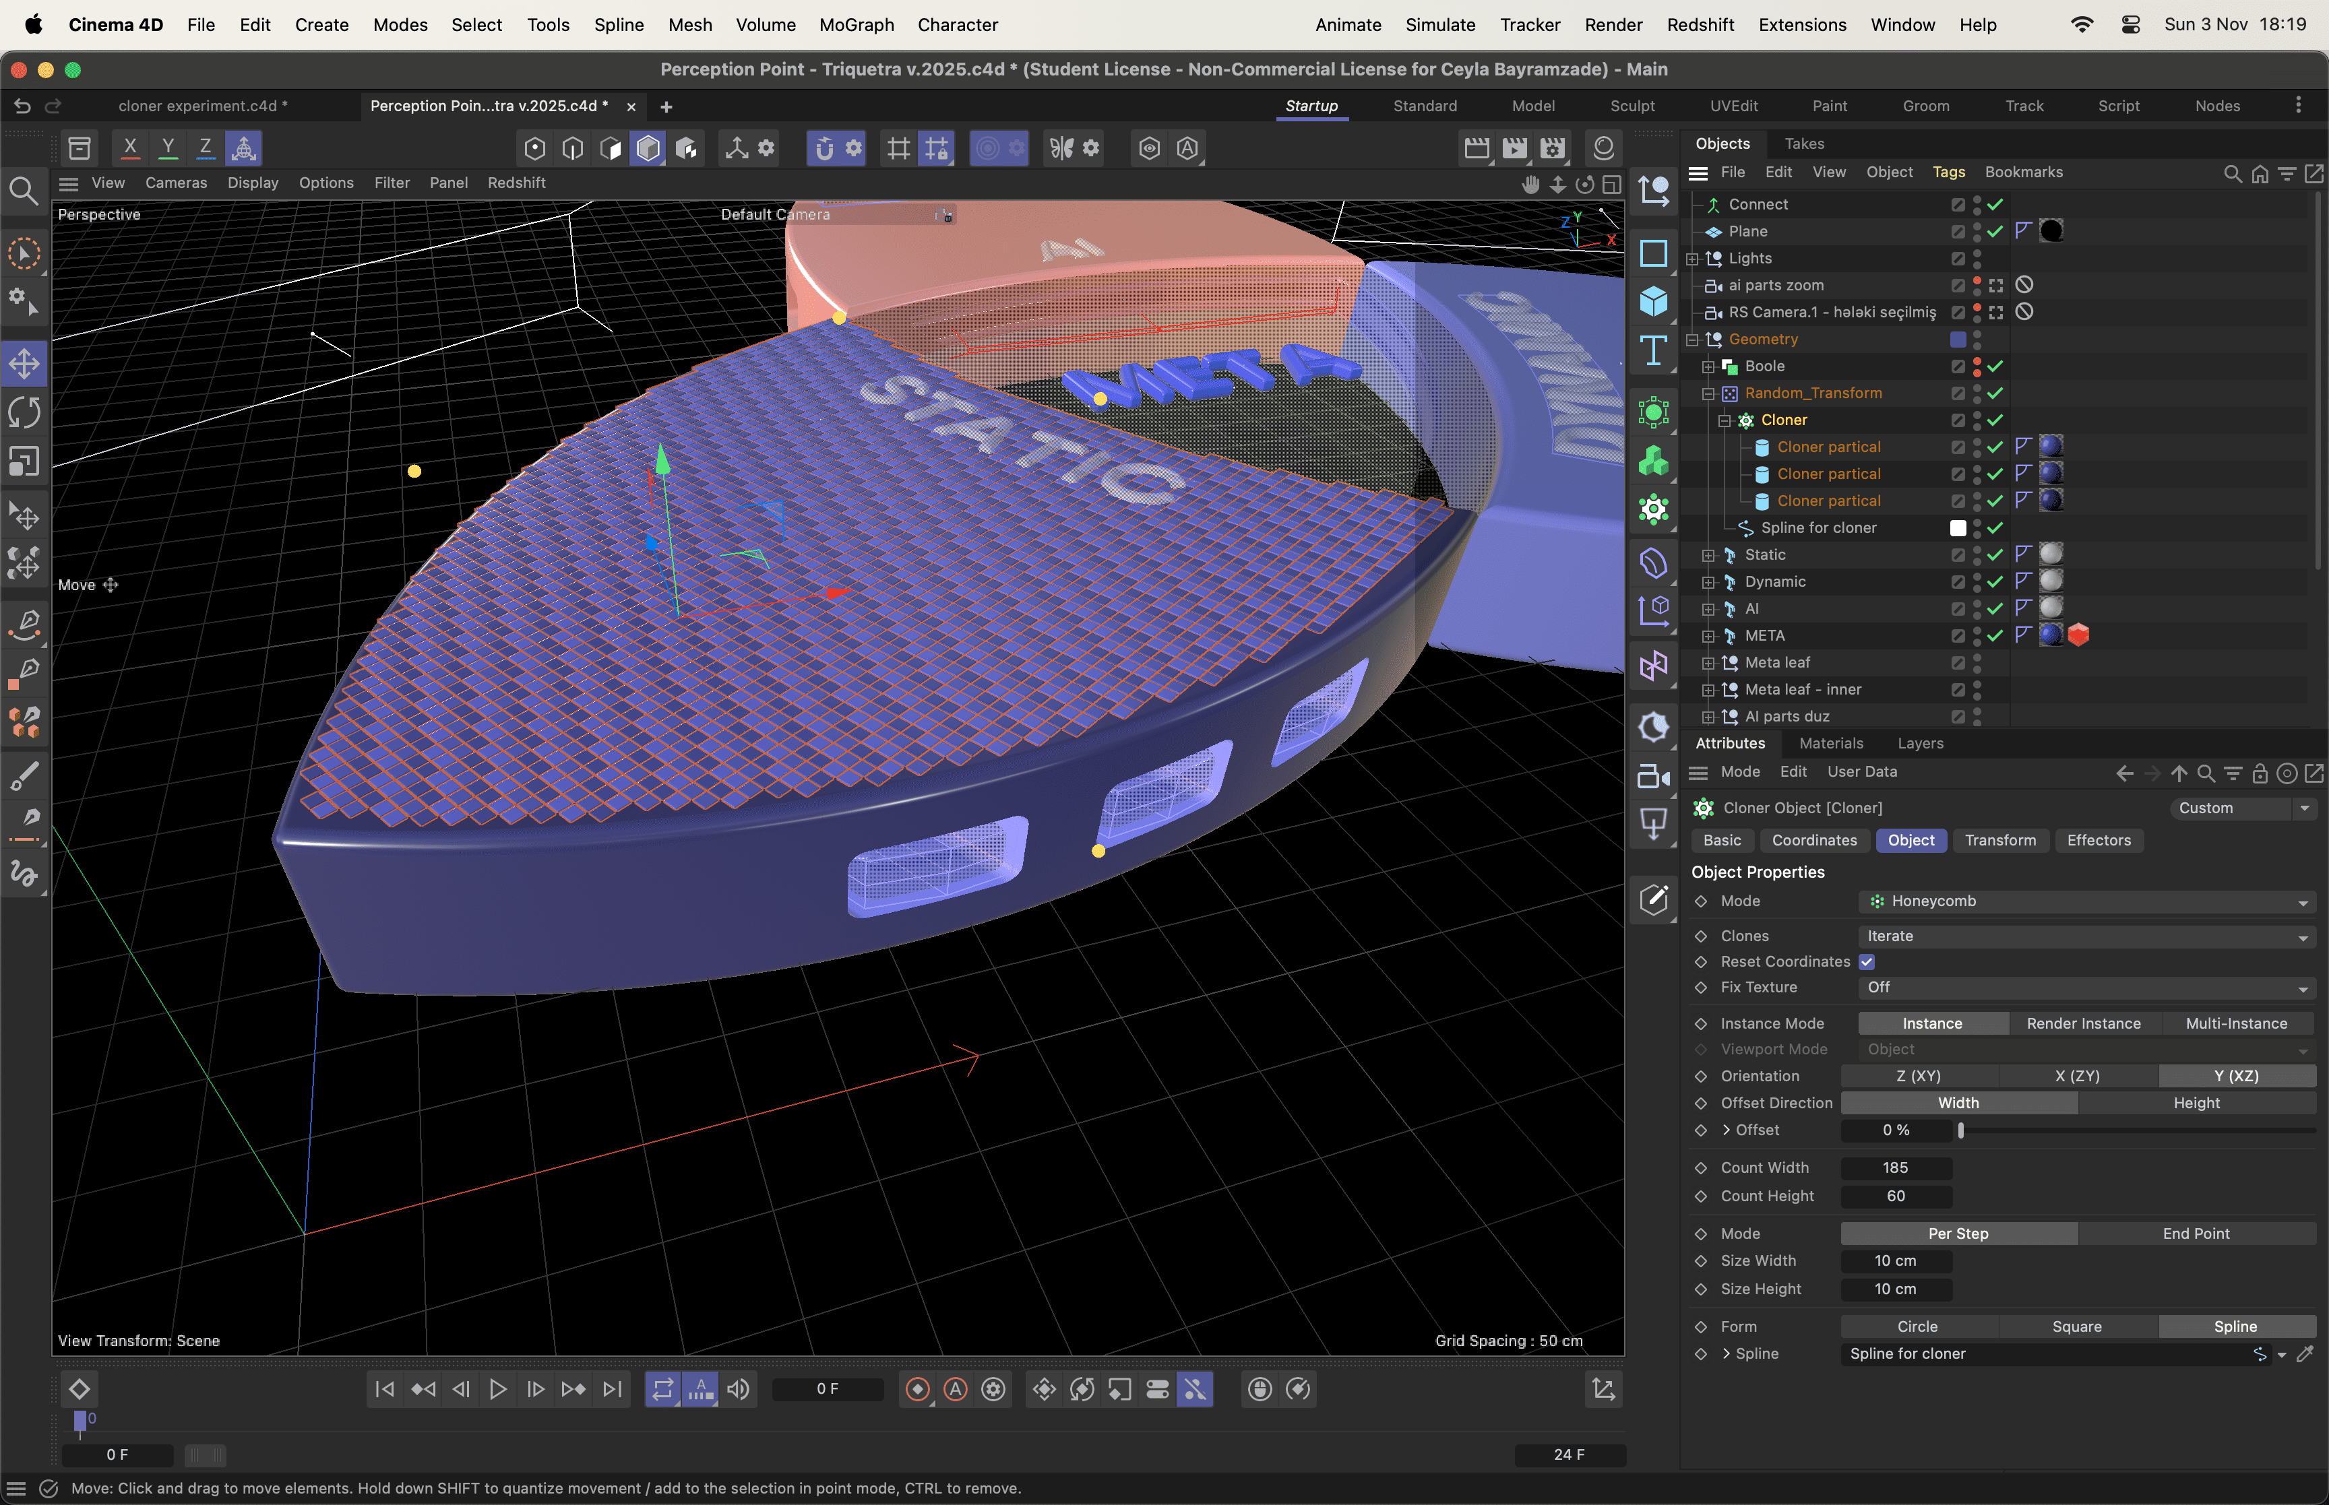2329x1505 pixels.
Task: Open the Render Settings clapperboard gear icon
Action: tap(1552, 148)
